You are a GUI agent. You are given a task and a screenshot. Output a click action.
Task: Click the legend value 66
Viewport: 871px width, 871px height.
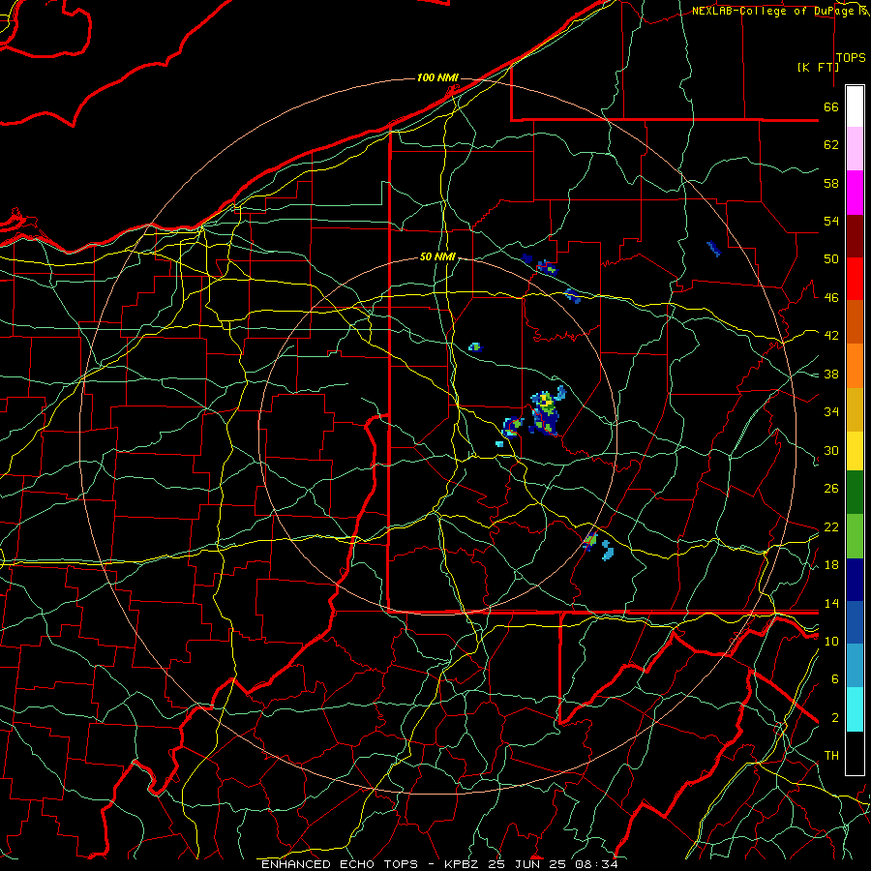click(831, 107)
